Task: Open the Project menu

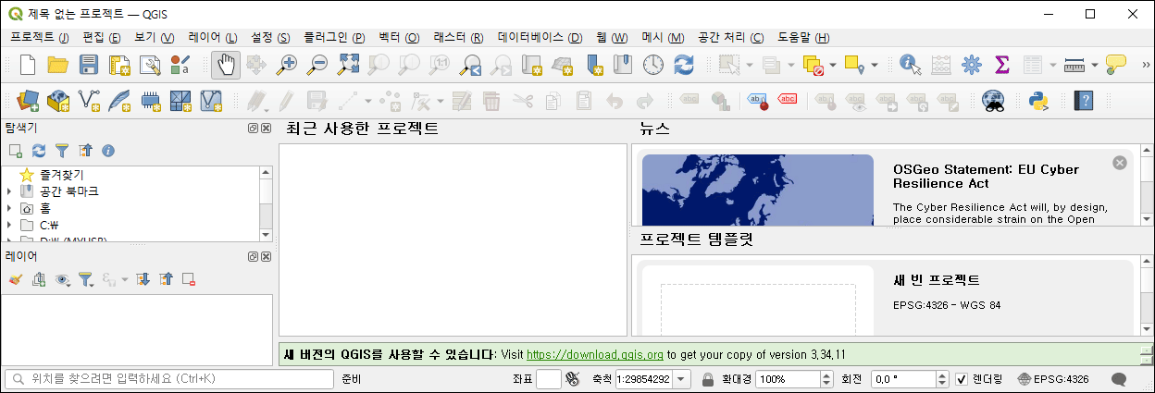Action: (x=39, y=37)
